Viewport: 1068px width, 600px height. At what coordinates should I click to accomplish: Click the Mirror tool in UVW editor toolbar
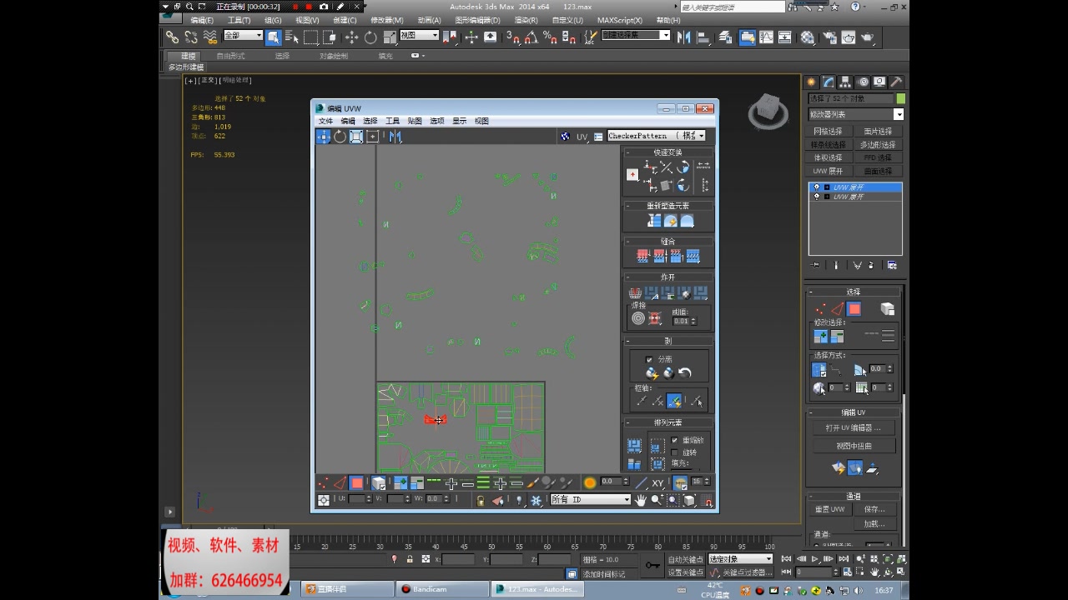point(395,137)
